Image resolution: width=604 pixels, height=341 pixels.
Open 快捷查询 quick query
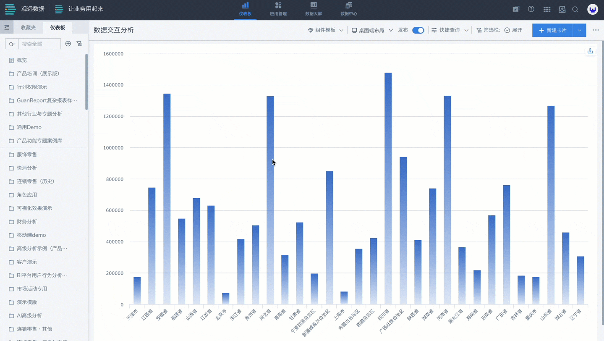450,30
